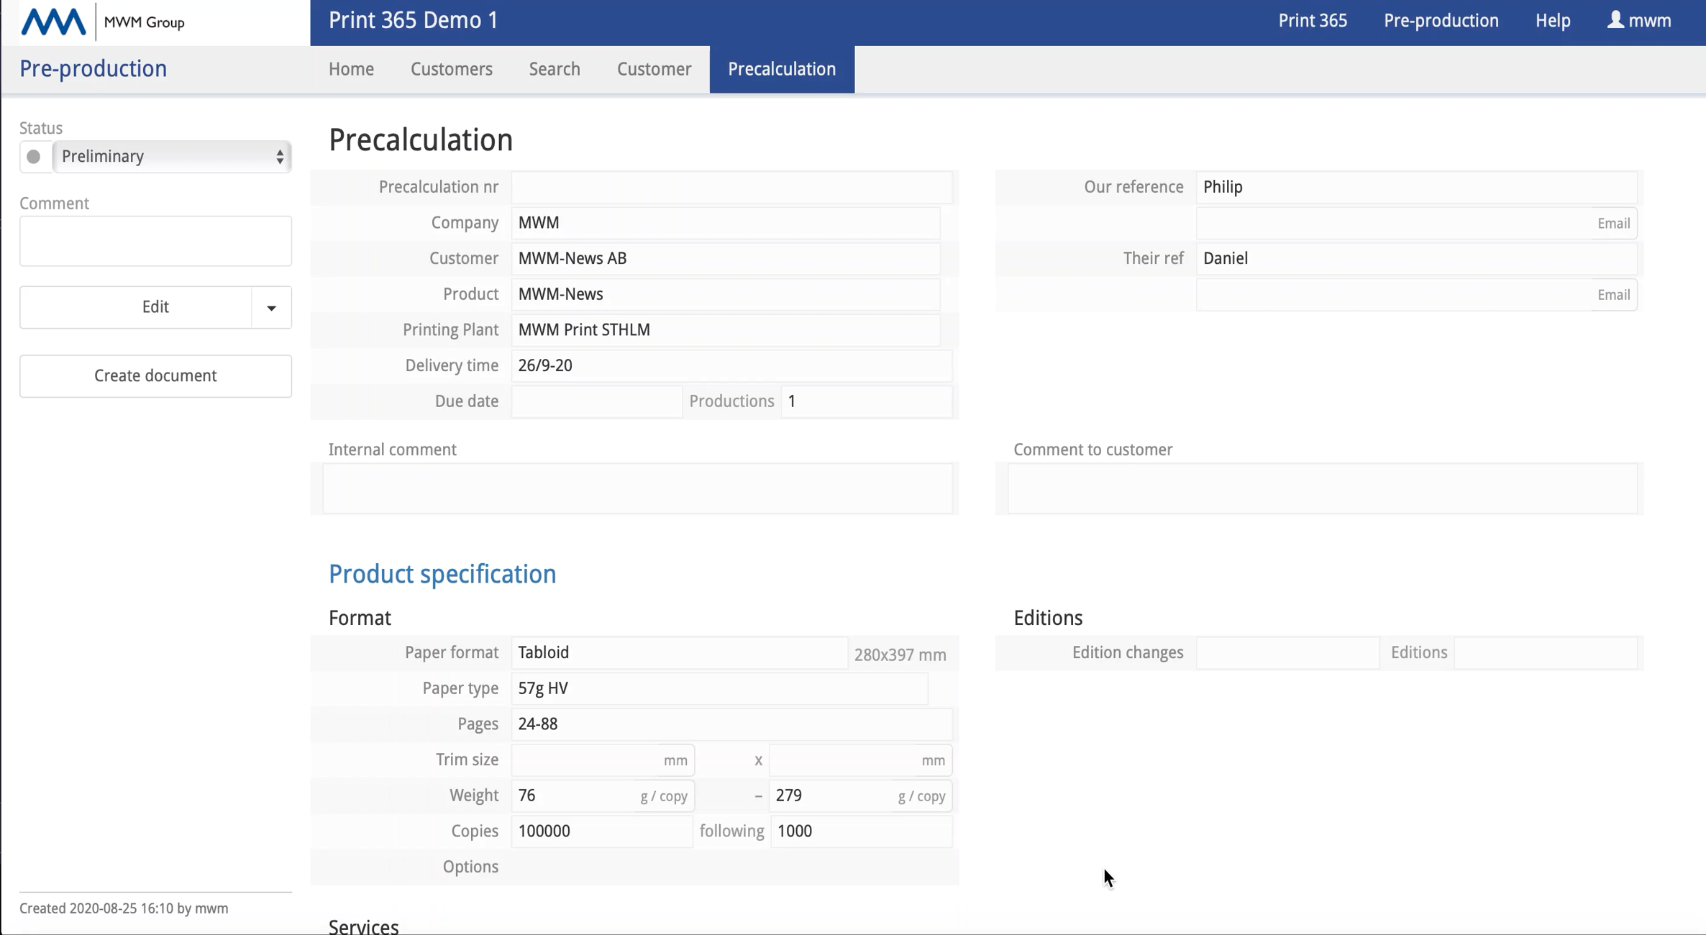Click the Print 365 Demo 1 title
1706x935 pixels.
point(414,20)
